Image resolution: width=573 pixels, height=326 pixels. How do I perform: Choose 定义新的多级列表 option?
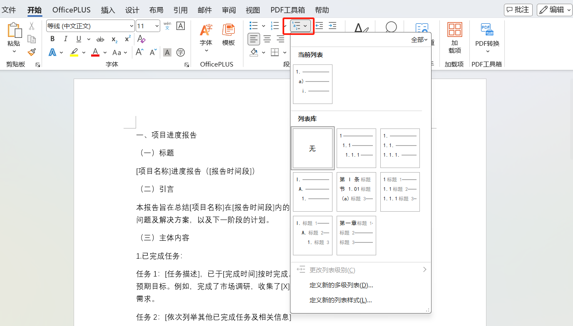[341, 285]
